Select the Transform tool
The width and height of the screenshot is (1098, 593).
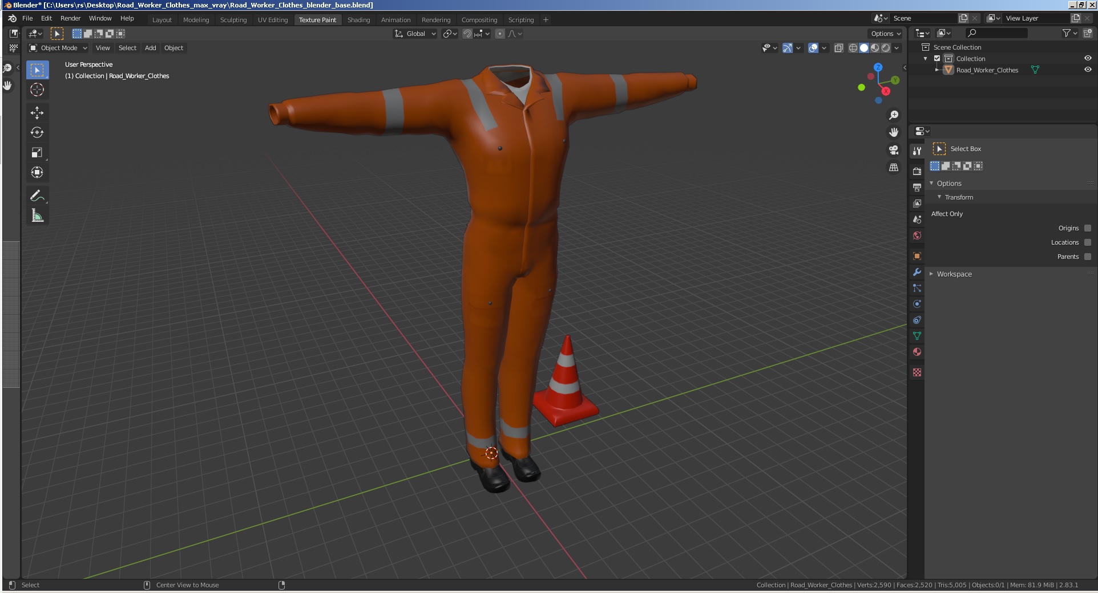[x=37, y=172]
